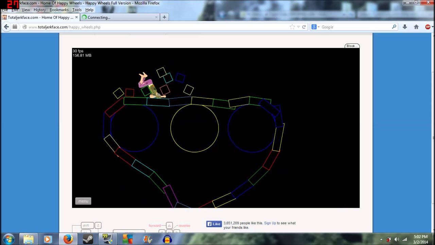Open the History menu
This screenshot has width=435, height=245.
tap(39, 10)
